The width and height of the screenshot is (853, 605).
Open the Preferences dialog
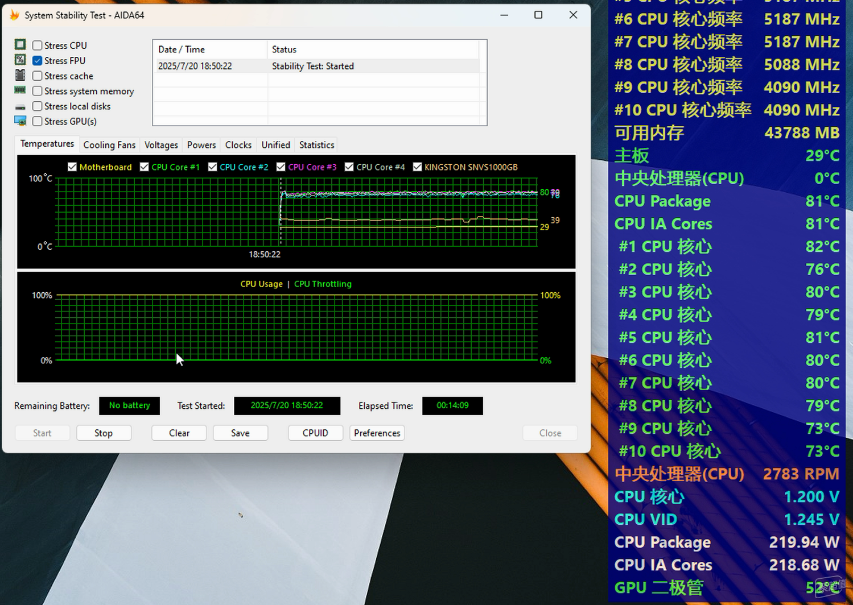377,433
